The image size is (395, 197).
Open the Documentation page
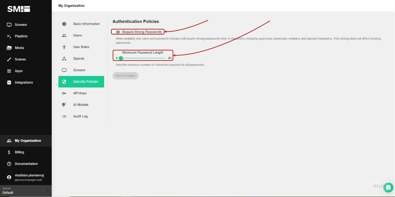point(26,164)
